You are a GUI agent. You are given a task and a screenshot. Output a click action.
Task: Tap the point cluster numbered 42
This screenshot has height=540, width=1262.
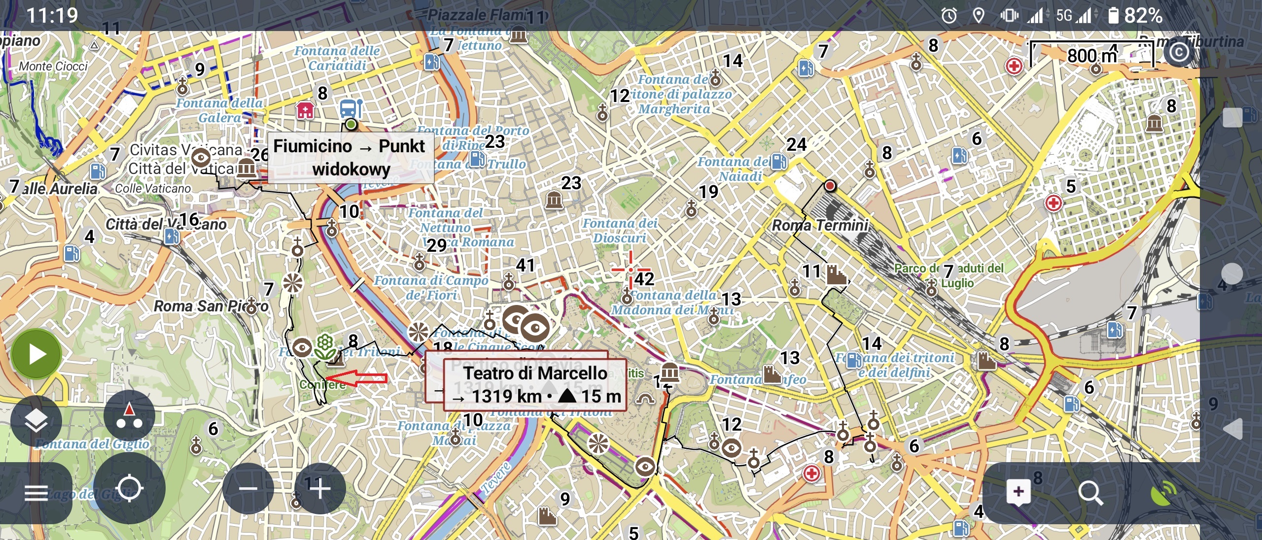click(x=644, y=279)
